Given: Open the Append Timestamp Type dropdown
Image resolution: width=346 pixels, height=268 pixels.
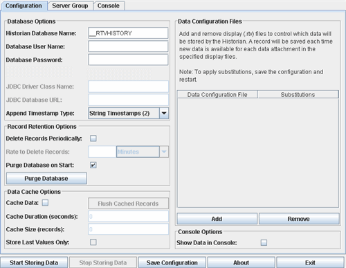Looking at the screenshot, I should [128, 114].
